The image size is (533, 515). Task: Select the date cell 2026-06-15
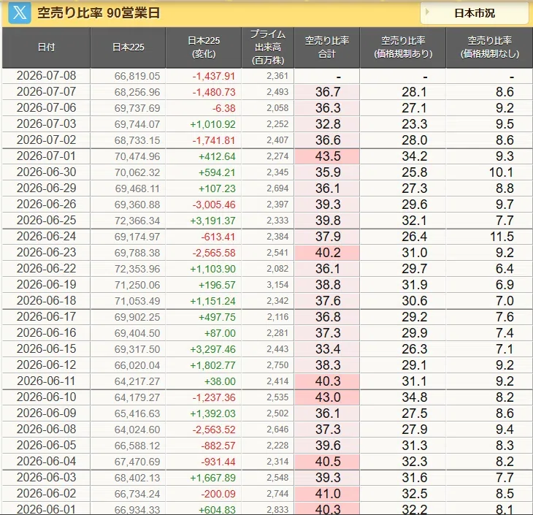point(46,348)
